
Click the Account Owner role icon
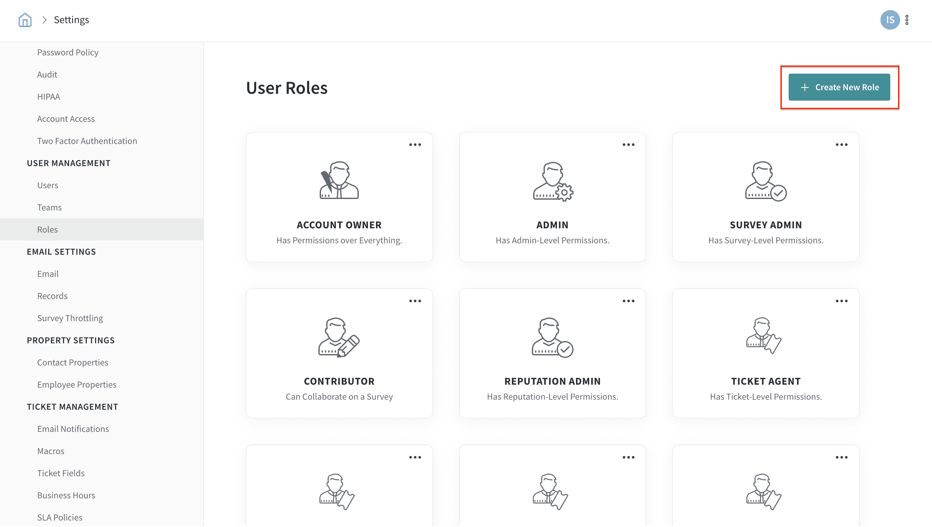click(x=339, y=180)
